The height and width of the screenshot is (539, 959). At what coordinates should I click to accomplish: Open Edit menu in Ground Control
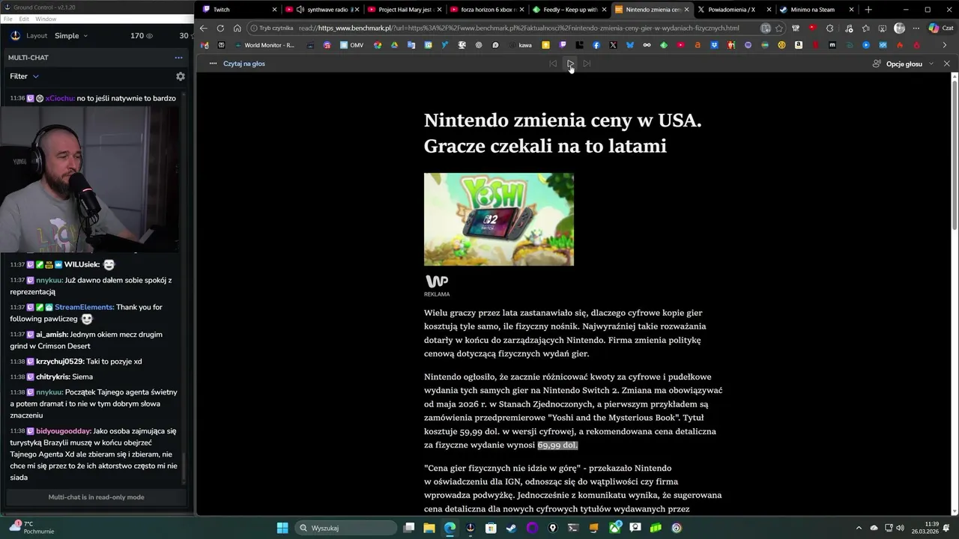tap(24, 19)
